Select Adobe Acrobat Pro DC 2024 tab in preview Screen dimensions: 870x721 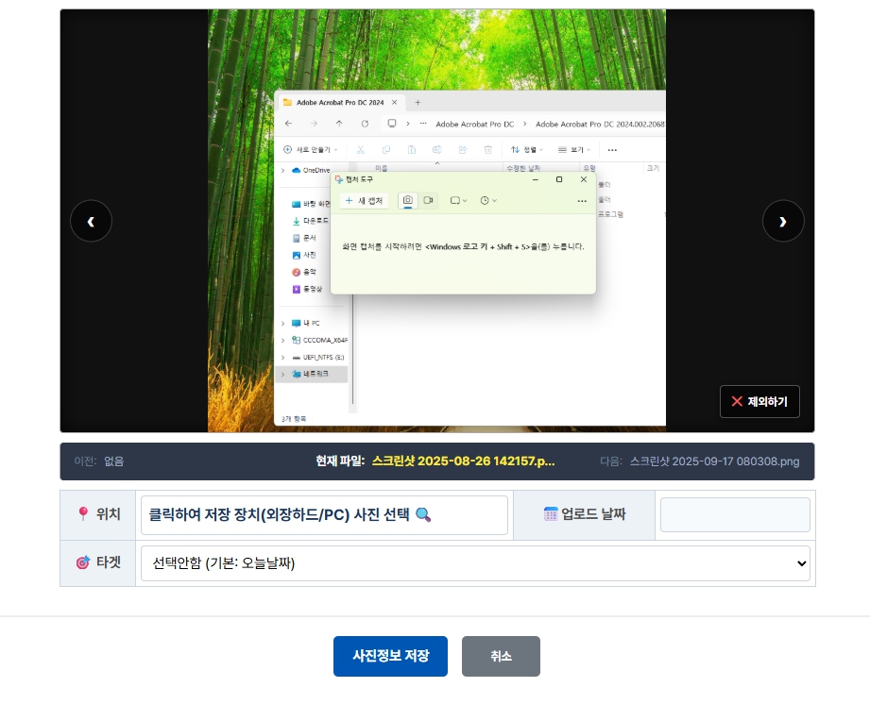(340, 103)
